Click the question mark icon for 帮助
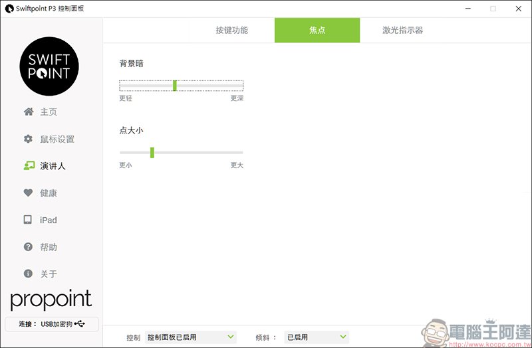 28,246
